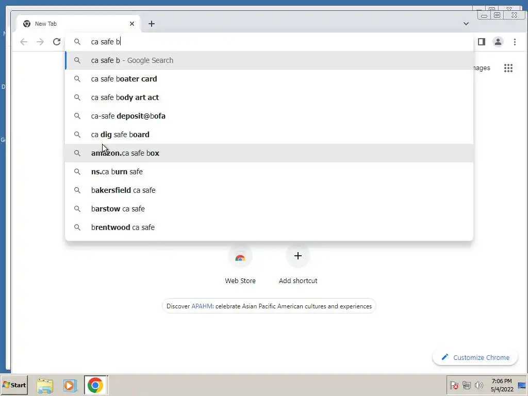Open the volume speaker tray icon

[x=478, y=385]
